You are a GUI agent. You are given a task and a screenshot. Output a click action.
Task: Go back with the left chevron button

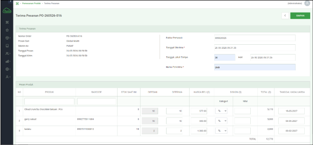point(285,16)
